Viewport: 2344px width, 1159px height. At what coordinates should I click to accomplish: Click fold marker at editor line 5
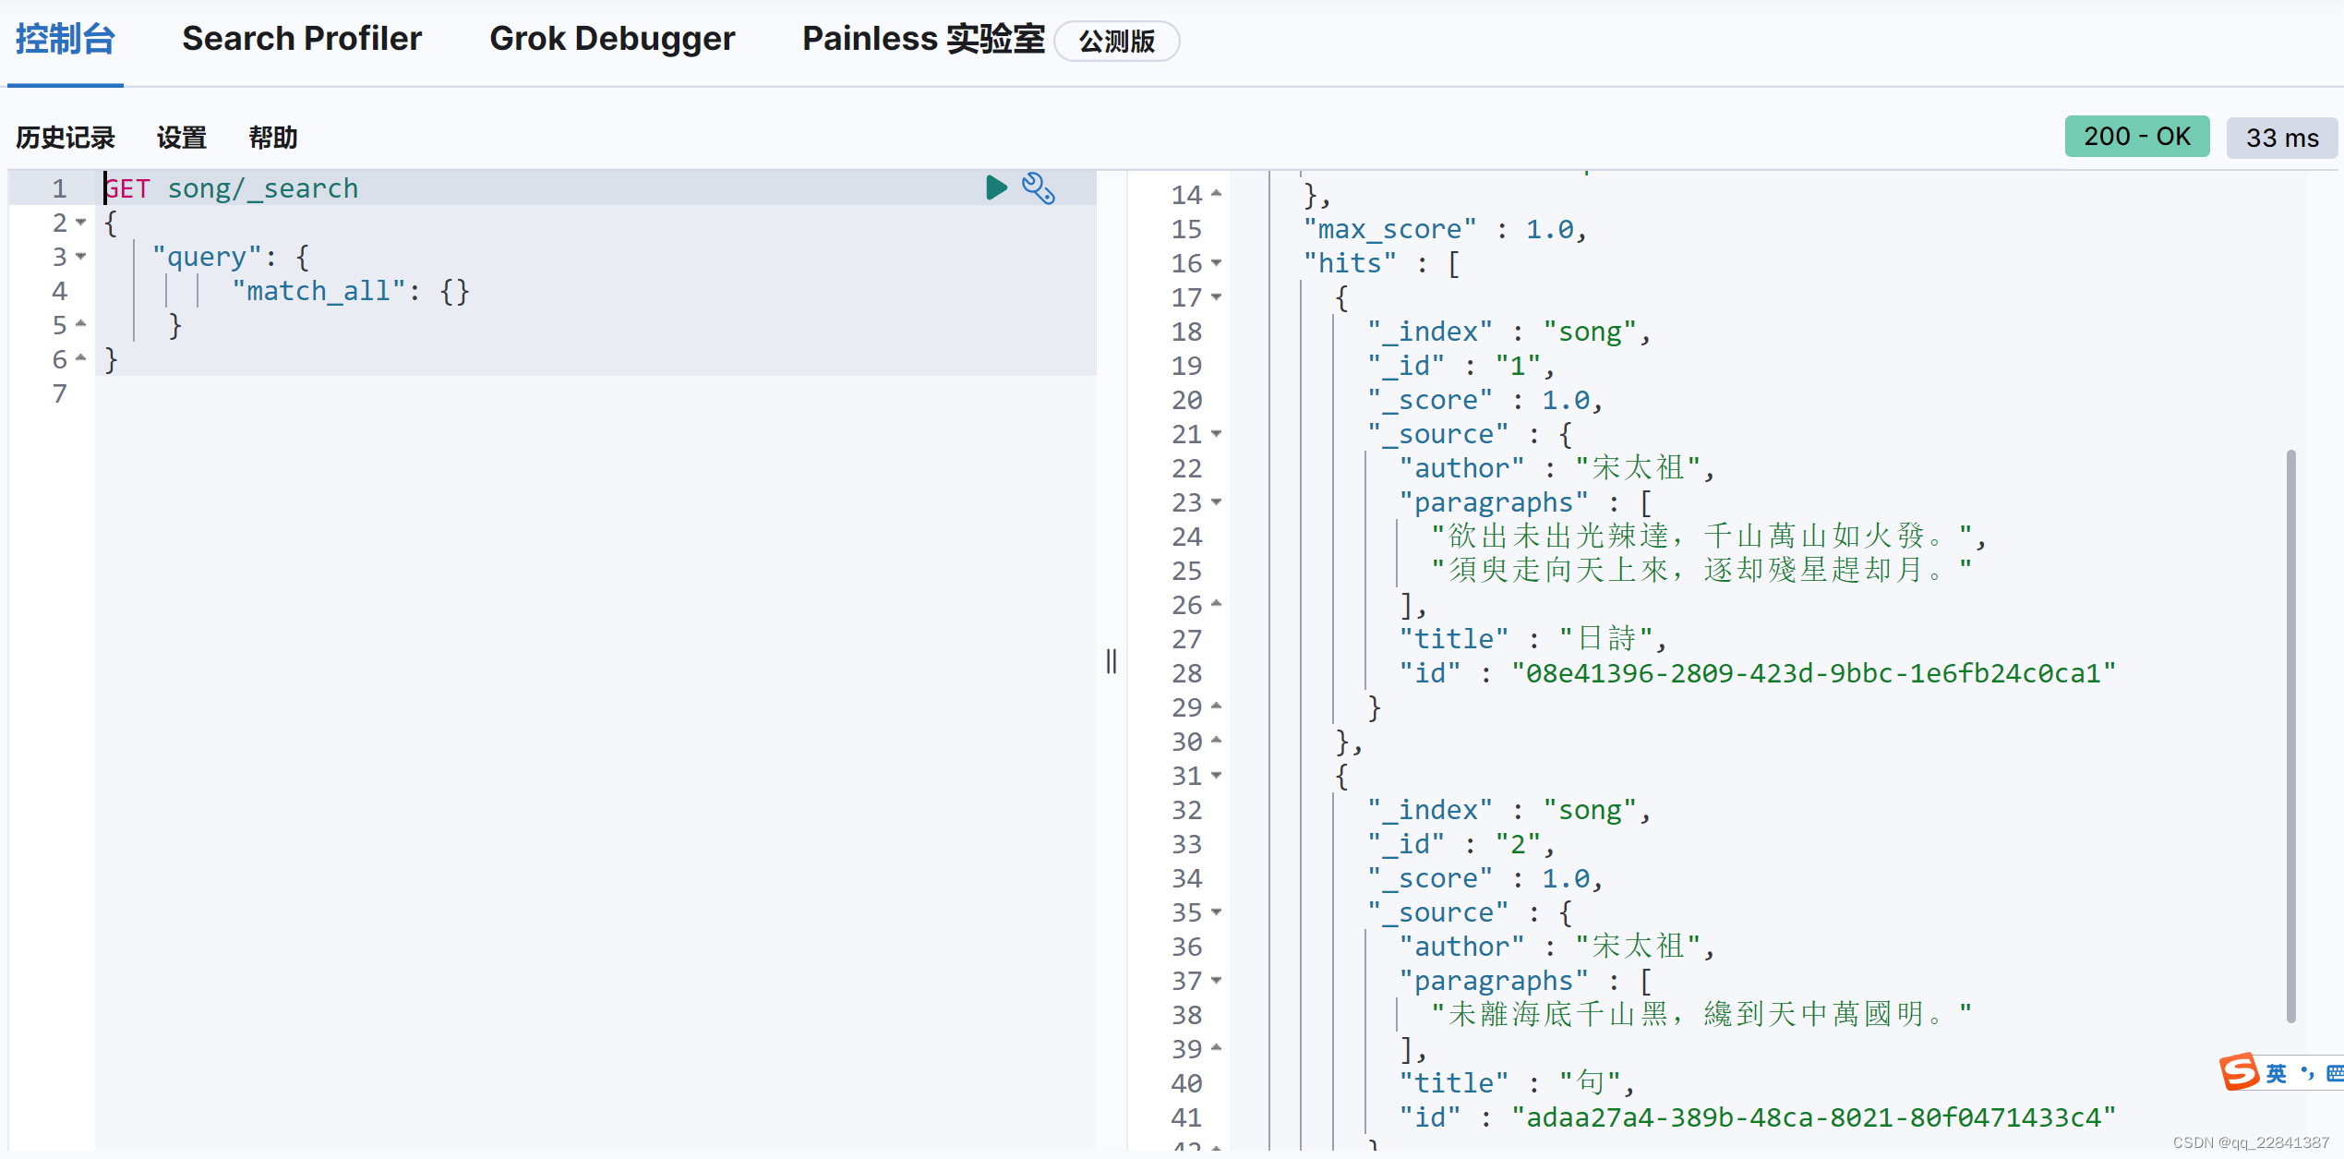[x=81, y=325]
